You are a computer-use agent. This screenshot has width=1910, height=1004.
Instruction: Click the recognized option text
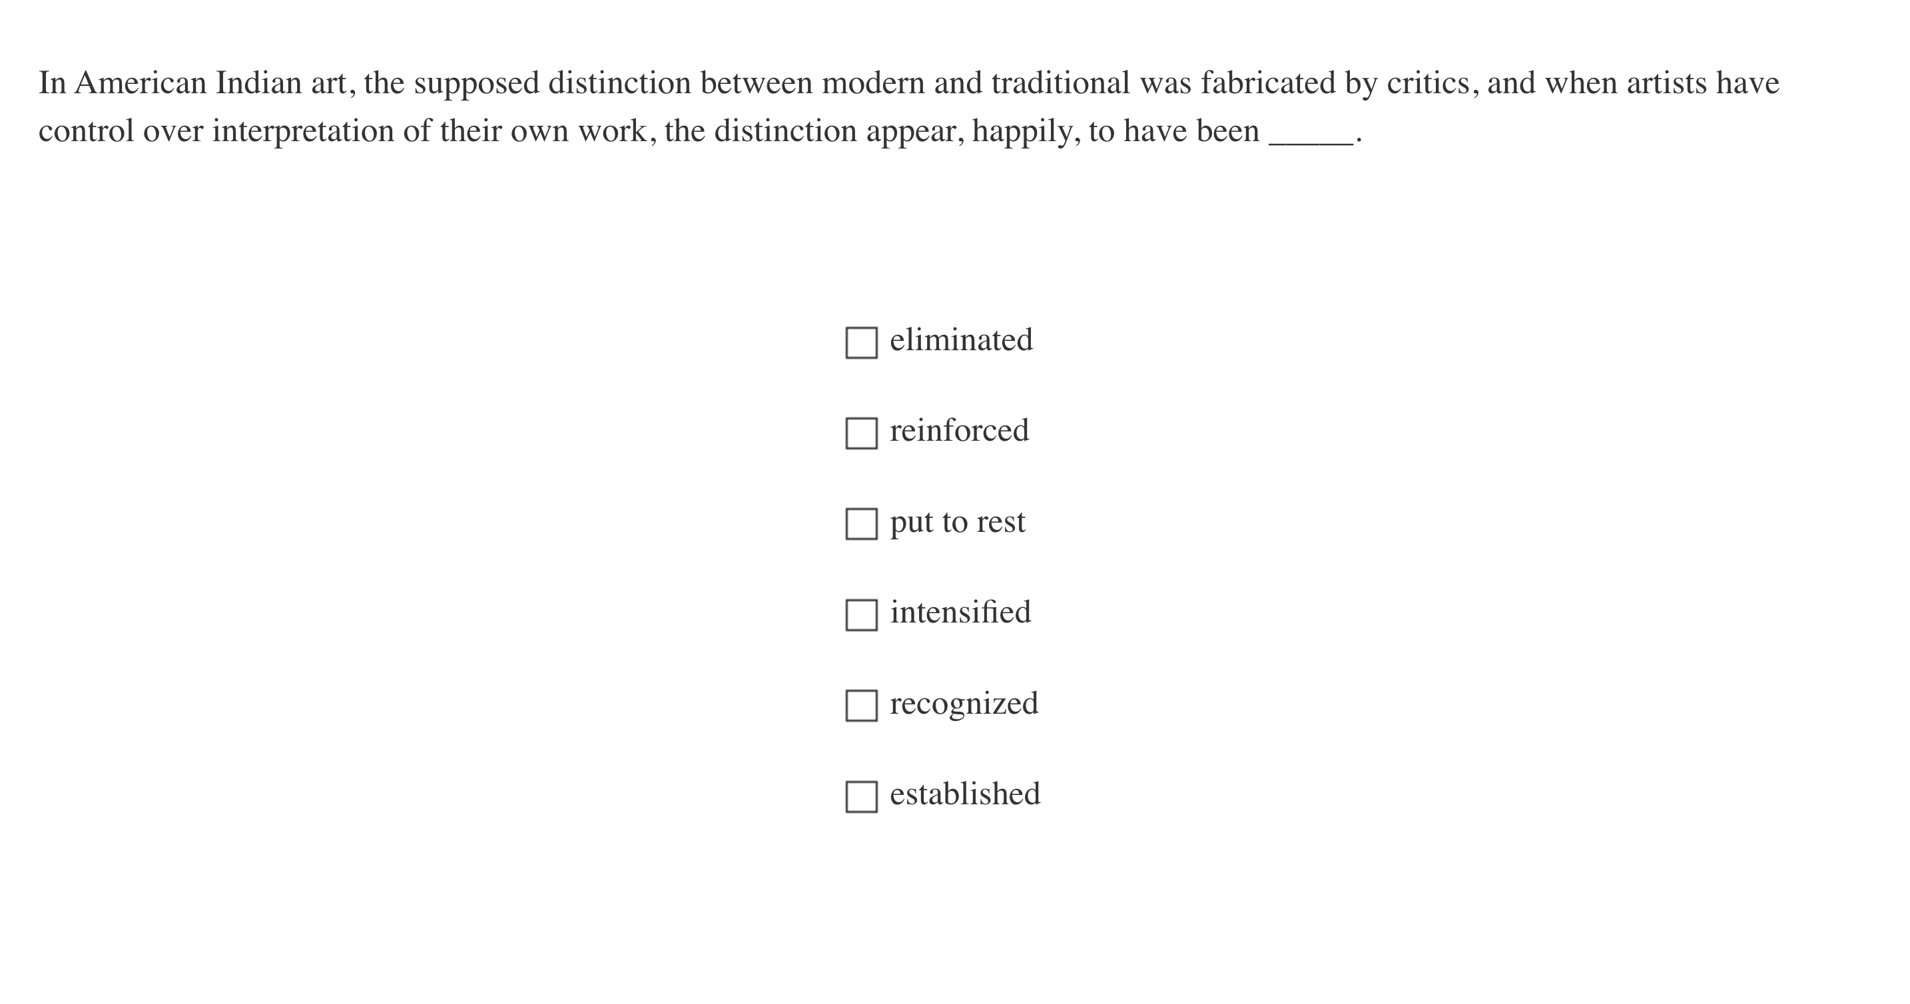964,704
